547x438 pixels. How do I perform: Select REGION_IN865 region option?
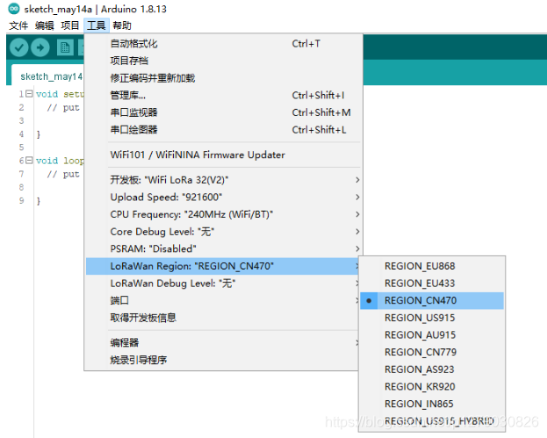point(432,404)
